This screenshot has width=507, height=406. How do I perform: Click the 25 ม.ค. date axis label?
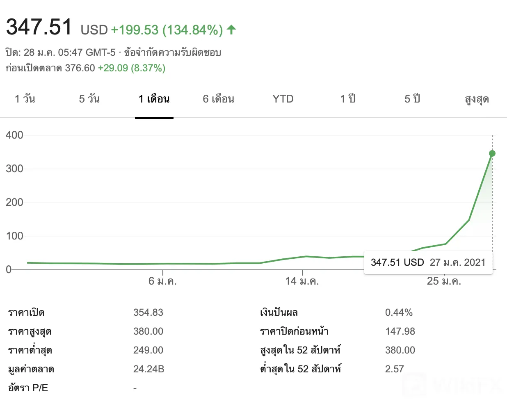pyautogui.click(x=444, y=281)
